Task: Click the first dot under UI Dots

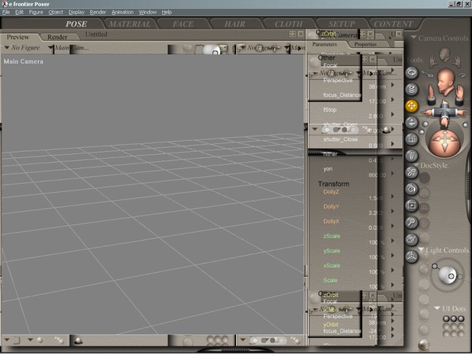Action: [x=447, y=319]
